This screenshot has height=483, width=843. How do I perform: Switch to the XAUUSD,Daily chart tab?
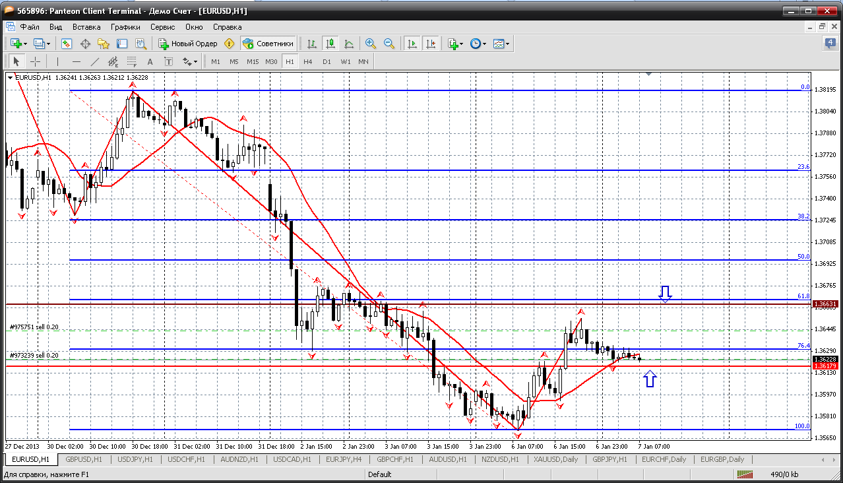[555, 459]
